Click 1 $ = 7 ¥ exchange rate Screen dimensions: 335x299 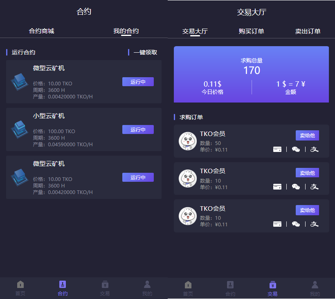click(x=290, y=84)
